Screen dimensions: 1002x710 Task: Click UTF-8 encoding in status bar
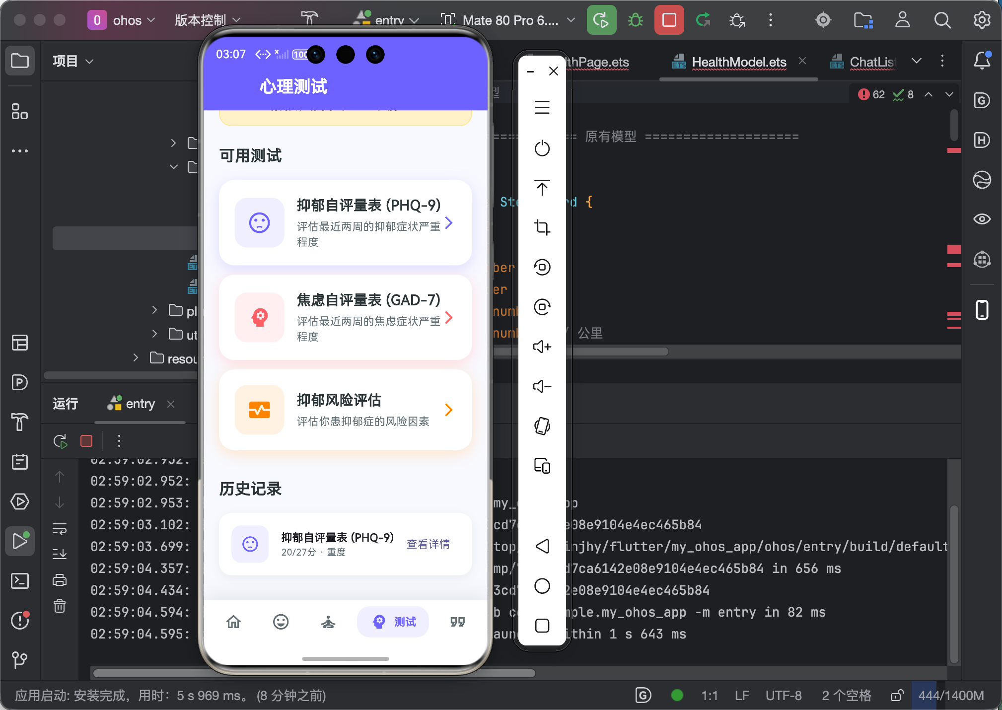tap(783, 695)
